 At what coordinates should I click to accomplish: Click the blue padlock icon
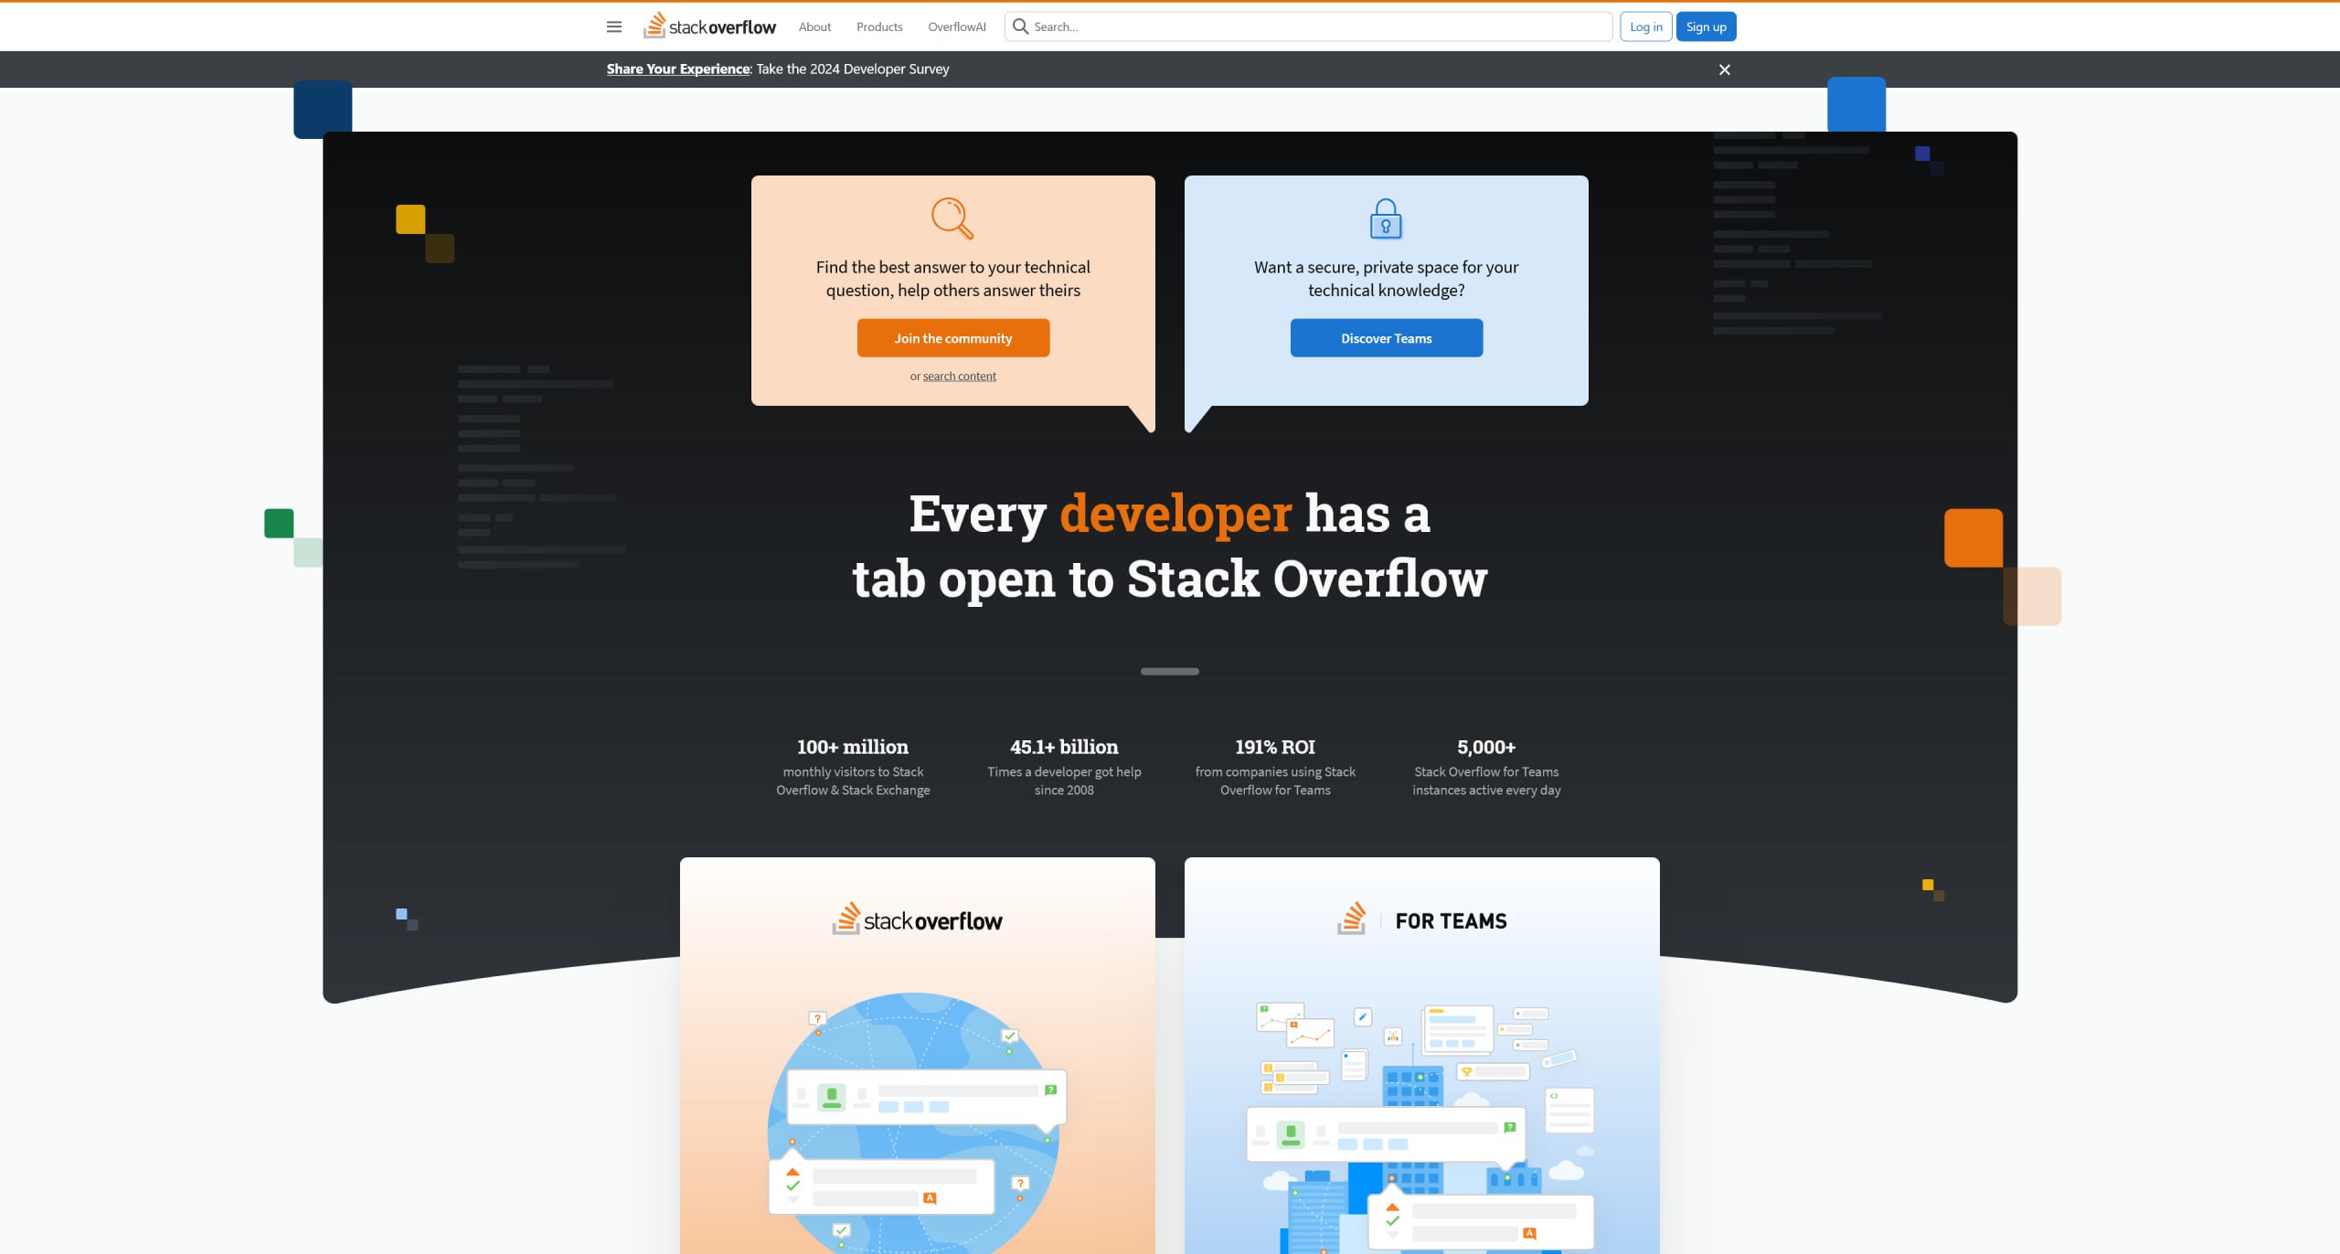click(x=1386, y=219)
